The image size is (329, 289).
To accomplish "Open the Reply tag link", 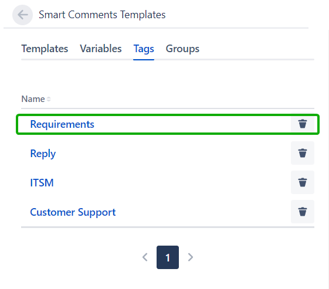I will coord(43,154).
